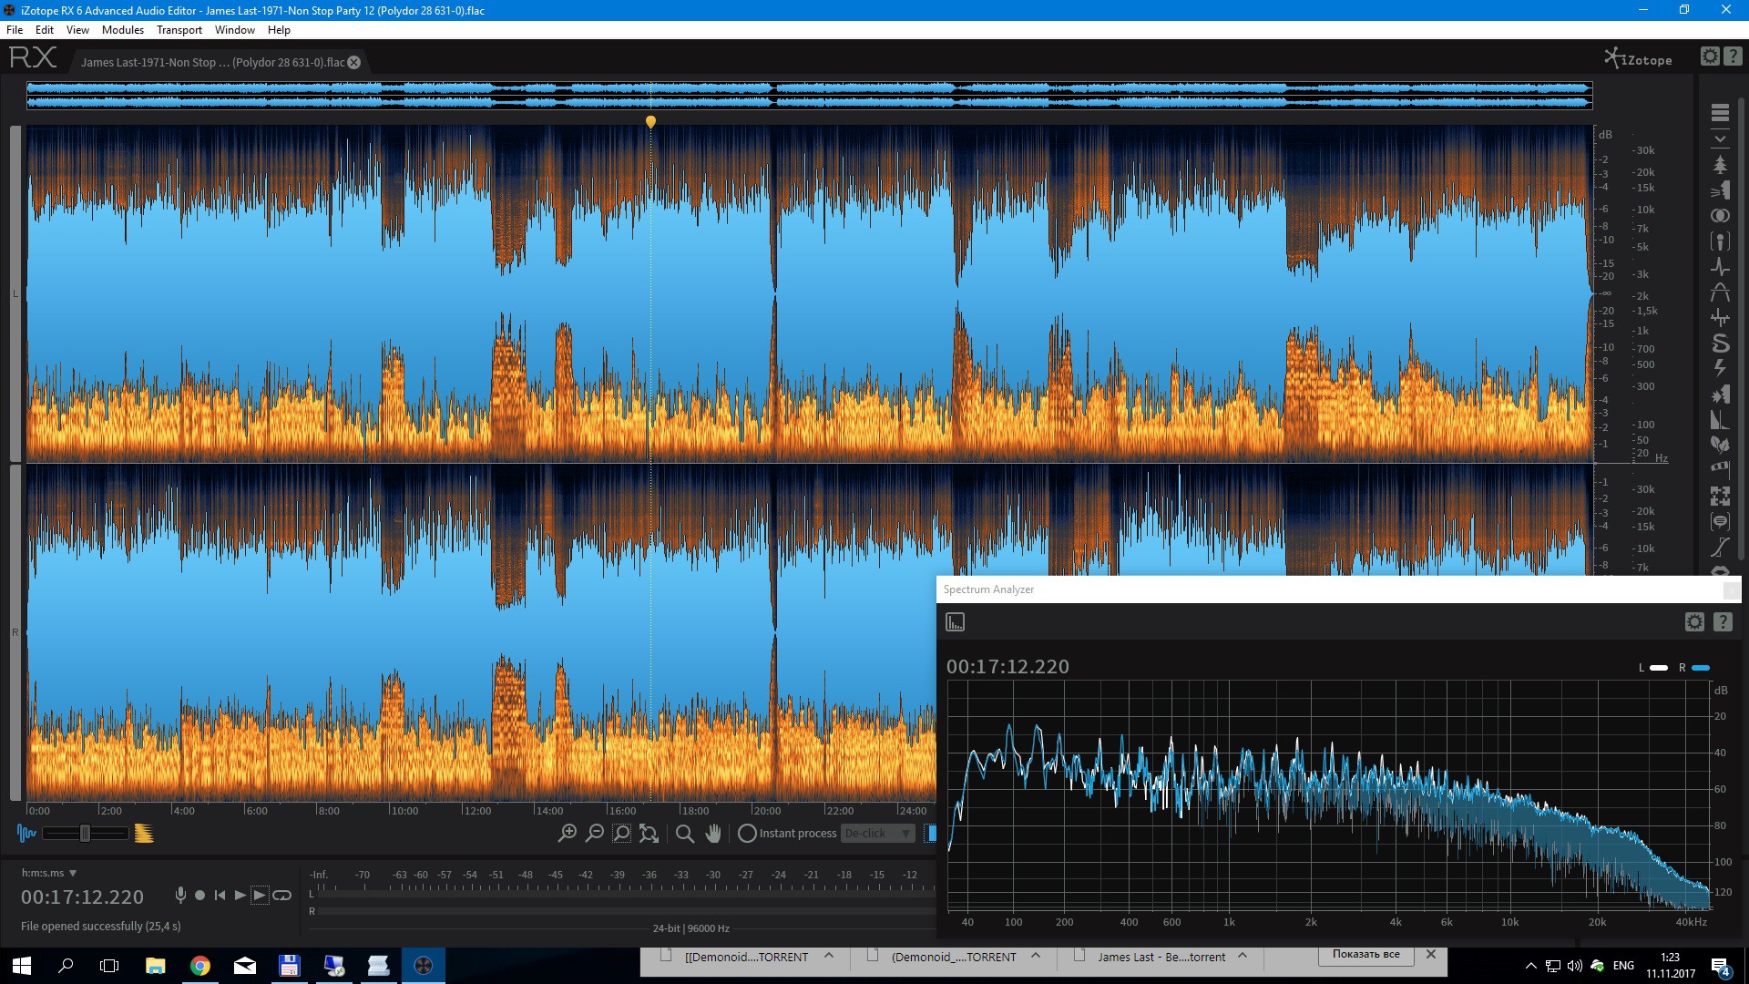
Task: Open the Deconstruct module icon
Action: (x=1720, y=496)
